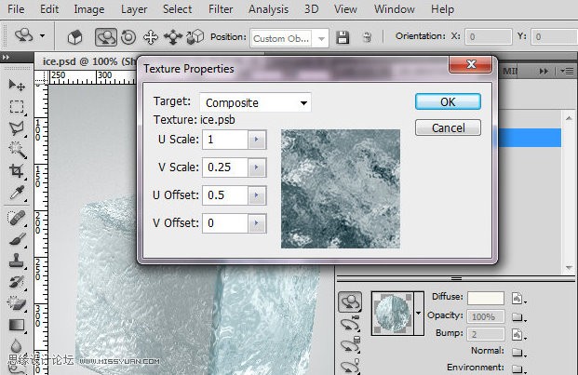Open the U Scale slider arrow

tap(257, 140)
